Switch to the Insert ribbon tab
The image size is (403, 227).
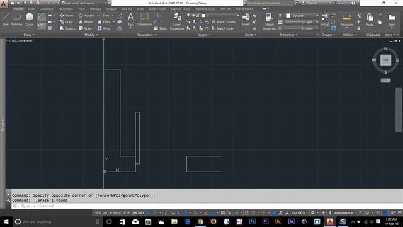(31, 9)
